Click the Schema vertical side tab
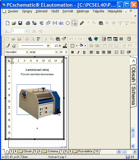 pos(134,96)
